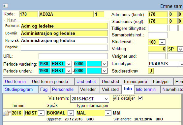This screenshot has width=183, height=125.
Task: Switch to the Studieprogram tab
Action: [x=20, y=89]
